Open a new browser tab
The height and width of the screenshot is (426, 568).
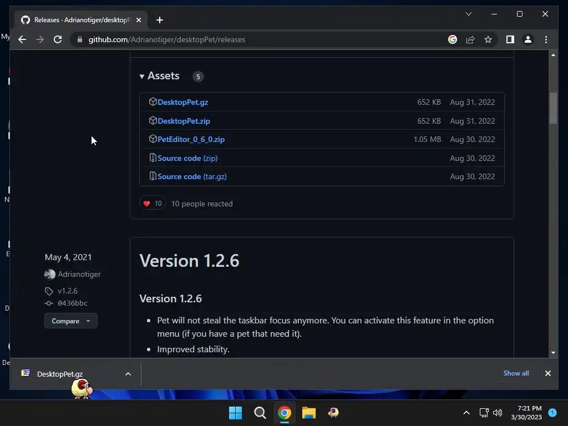[160, 20]
